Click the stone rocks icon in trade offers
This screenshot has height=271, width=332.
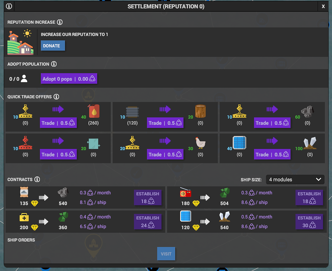point(307,112)
